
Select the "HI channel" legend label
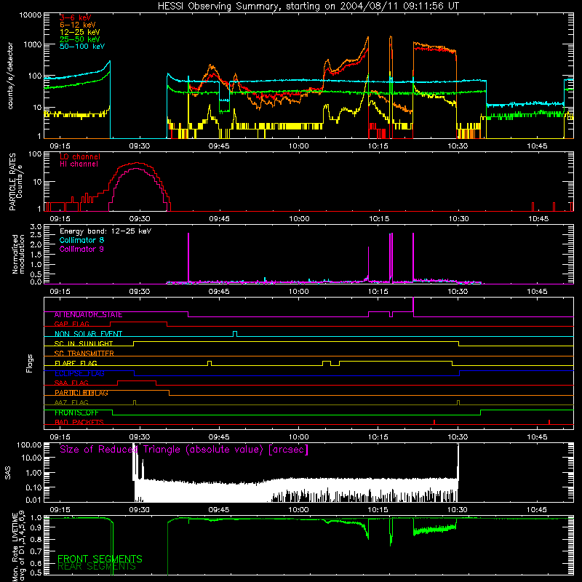coord(79,164)
